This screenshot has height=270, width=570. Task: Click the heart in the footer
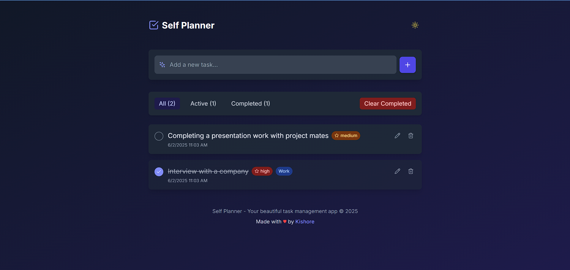285,221
